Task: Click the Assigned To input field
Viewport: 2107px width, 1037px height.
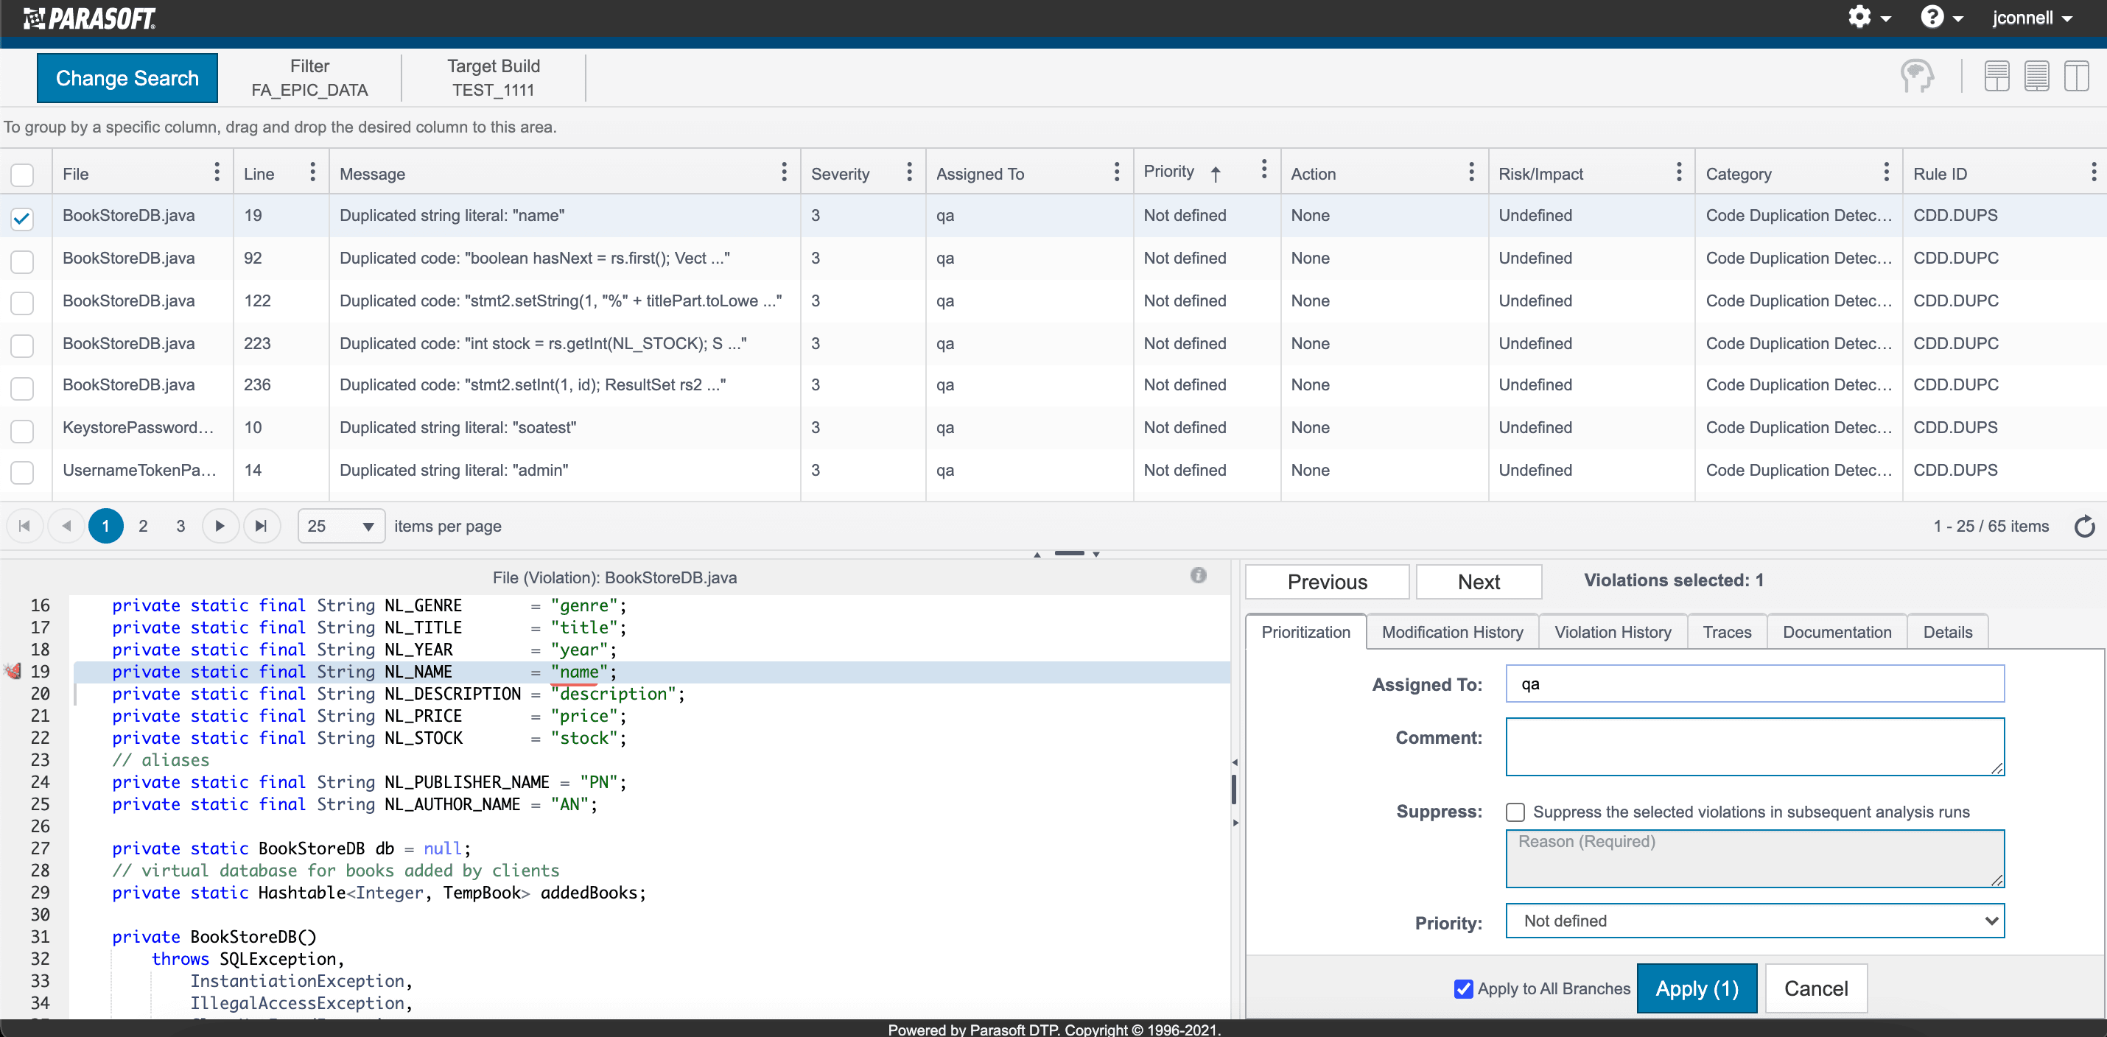Action: click(x=1754, y=683)
